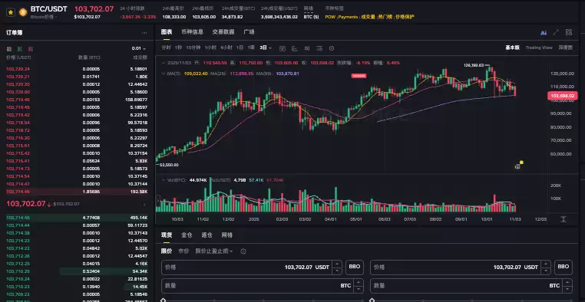The height and width of the screenshot is (302, 585).
Task: Select the 1小时 chart interval
Action: pos(210,48)
